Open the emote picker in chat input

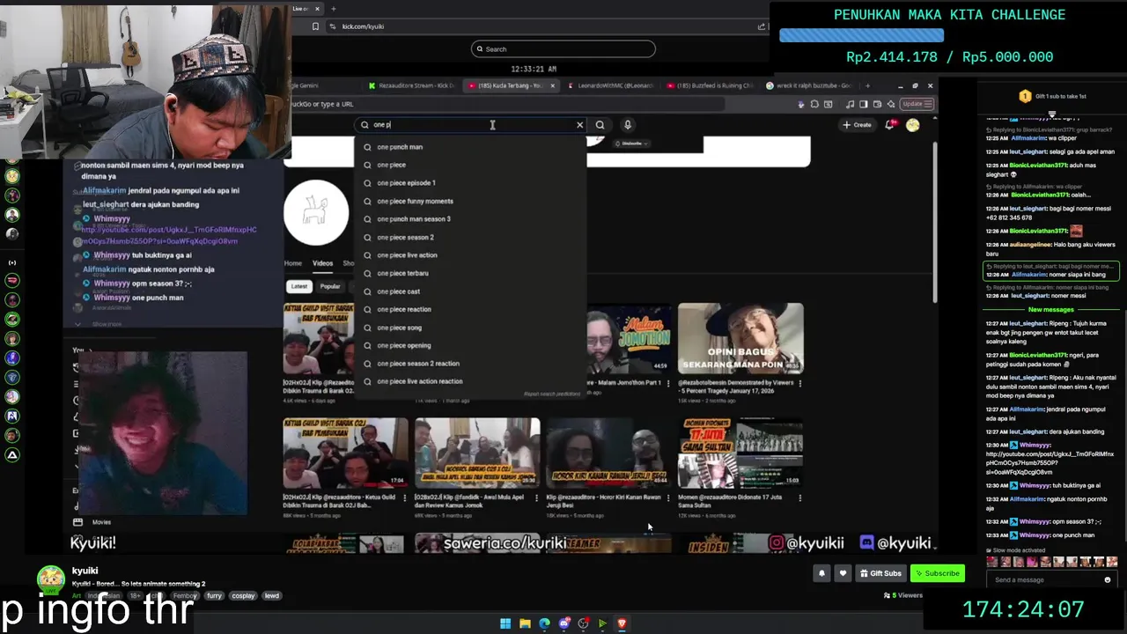click(1108, 580)
